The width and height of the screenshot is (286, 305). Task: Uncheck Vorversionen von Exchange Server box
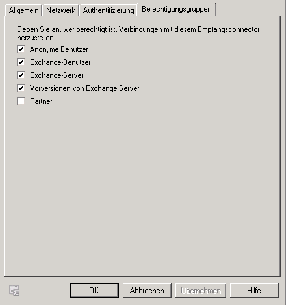[21, 88]
